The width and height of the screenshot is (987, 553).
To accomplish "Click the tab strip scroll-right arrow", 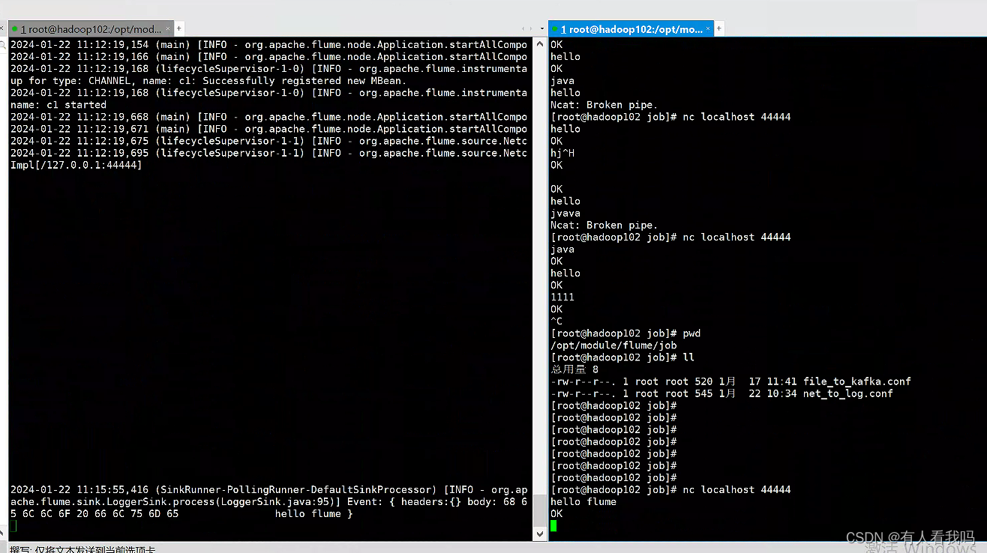I will 531,29.
